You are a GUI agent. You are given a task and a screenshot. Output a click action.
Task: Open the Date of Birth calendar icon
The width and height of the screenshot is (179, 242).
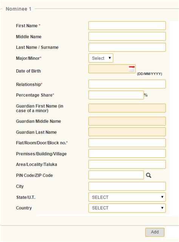click(132, 69)
